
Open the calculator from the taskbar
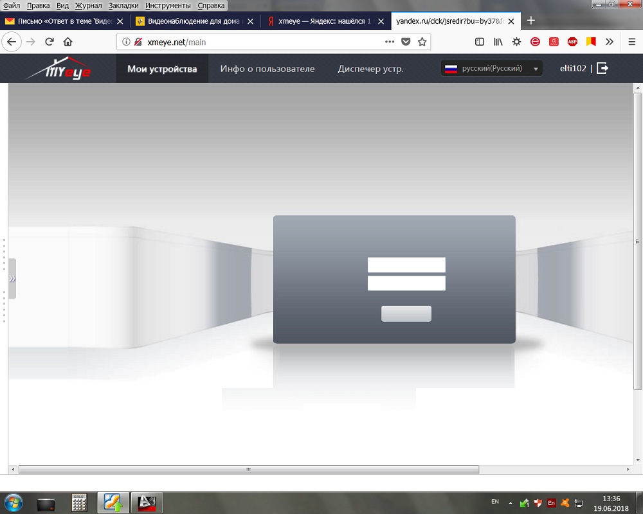[x=79, y=502]
